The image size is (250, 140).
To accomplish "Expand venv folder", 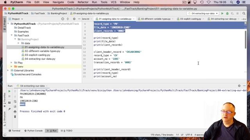I will 11,66.
